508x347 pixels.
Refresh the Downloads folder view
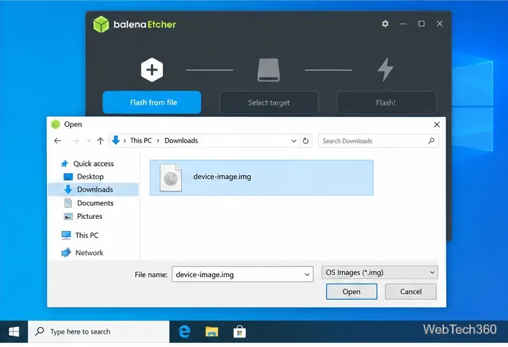[x=306, y=141]
